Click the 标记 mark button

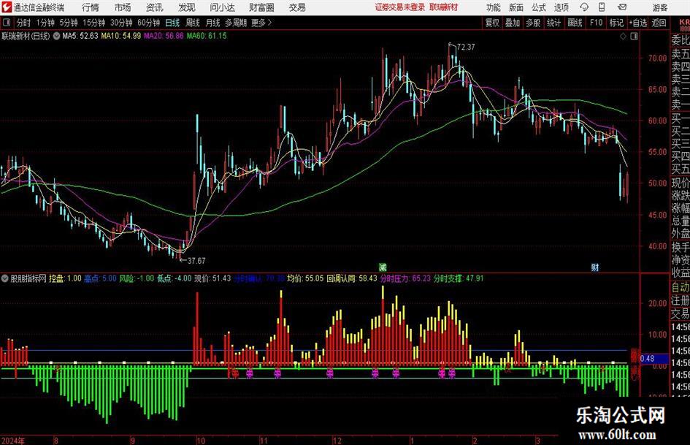pos(616,23)
